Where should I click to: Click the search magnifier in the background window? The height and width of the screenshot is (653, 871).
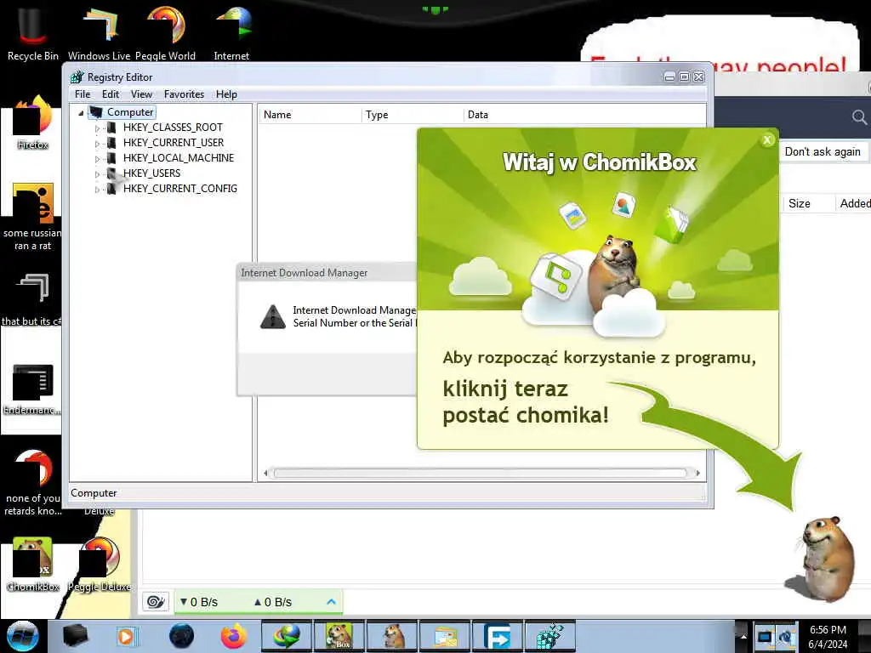click(x=859, y=117)
